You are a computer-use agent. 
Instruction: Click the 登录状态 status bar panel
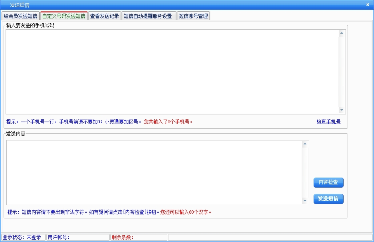[23, 237]
